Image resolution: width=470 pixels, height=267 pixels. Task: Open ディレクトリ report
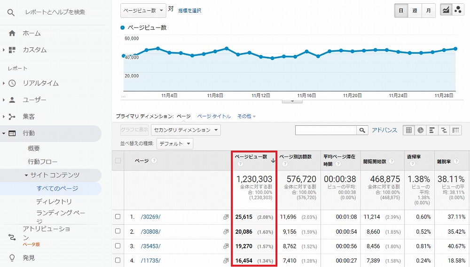54,202
